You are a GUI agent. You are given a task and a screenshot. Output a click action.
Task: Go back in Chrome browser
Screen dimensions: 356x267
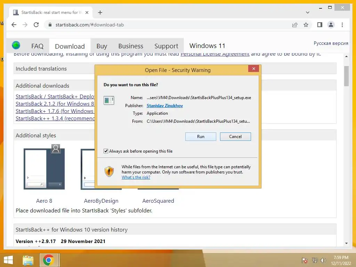point(14,25)
